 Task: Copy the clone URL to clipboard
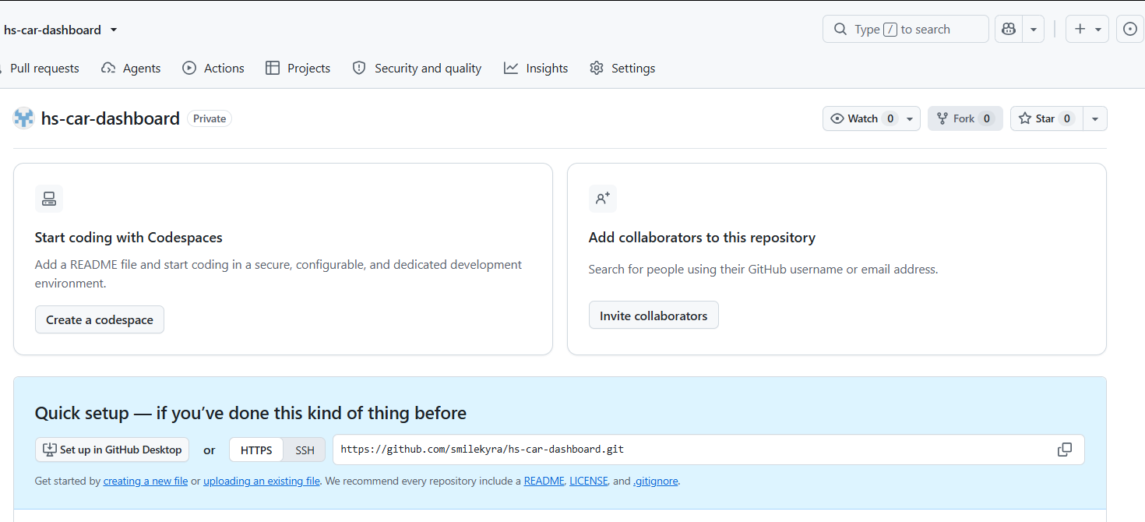click(x=1065, y=450)
